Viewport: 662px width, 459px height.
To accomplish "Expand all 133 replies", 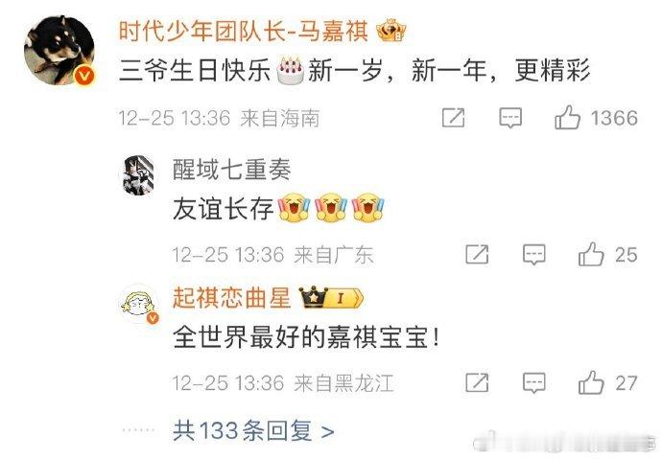I will pos(253,431).
